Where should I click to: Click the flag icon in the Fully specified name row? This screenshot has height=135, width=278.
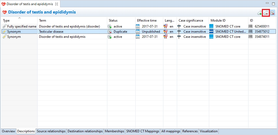click(x=166, y=26)
